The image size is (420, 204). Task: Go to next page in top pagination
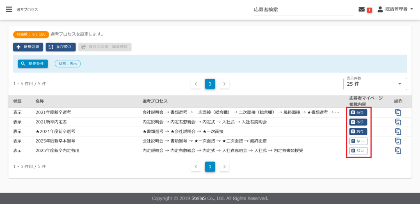224,84
